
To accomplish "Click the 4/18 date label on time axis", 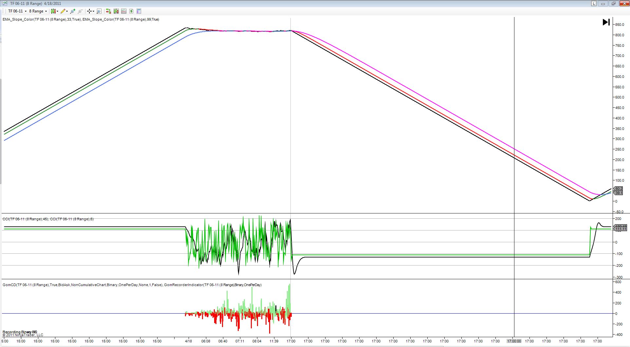I will tap(189, 341).
